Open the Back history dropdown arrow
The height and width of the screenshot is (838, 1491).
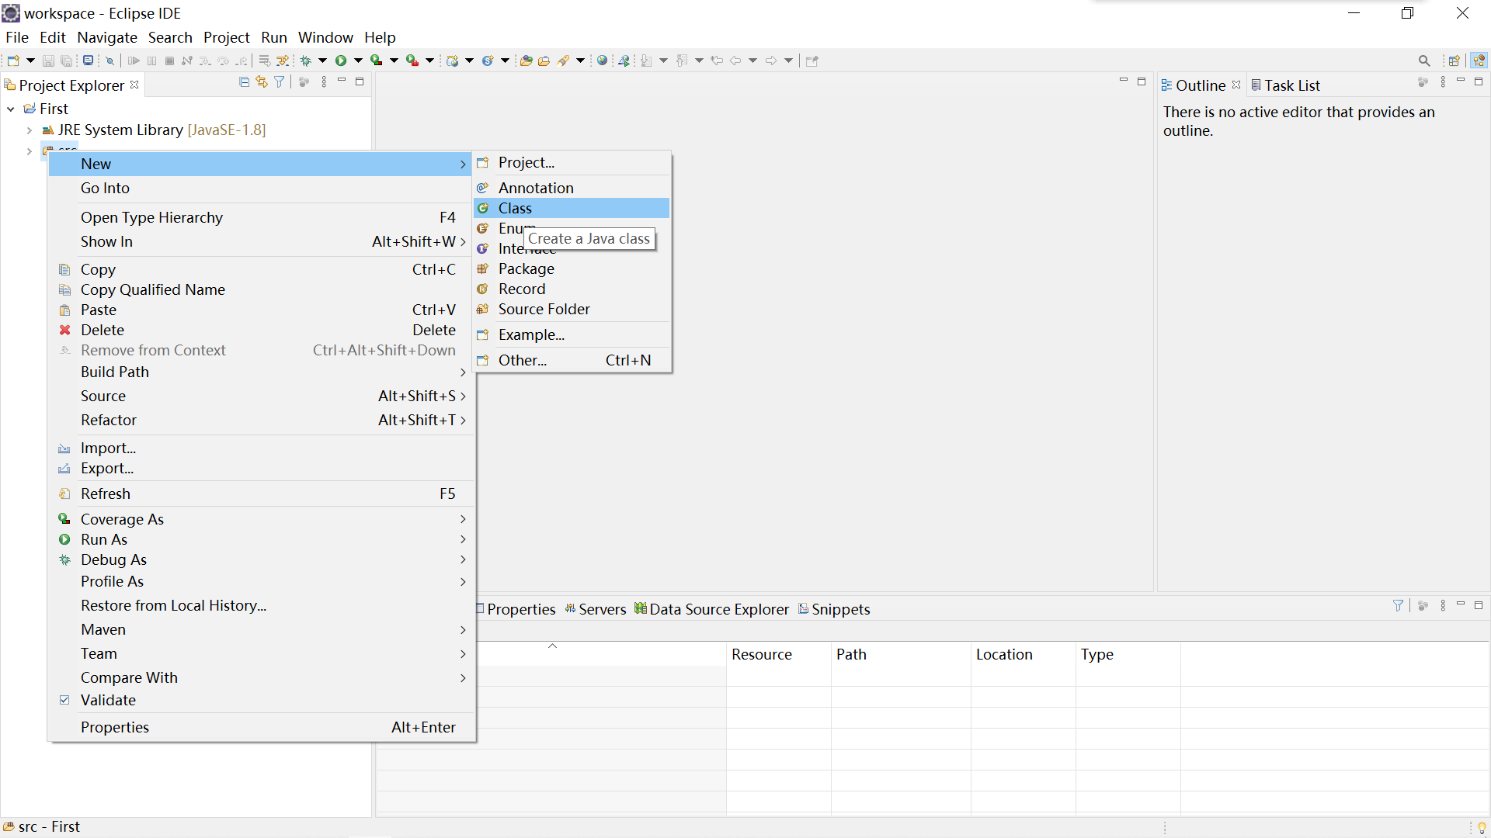(x=752, y=61)
